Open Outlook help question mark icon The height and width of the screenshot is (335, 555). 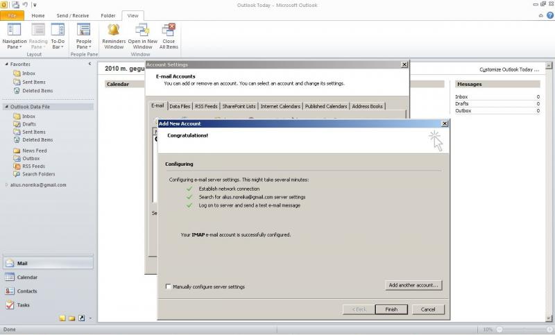pos(550,15)
